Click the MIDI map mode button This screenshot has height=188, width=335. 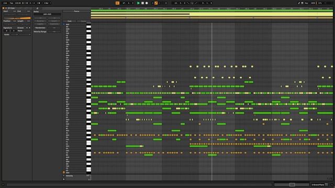(x=313, y=3)
